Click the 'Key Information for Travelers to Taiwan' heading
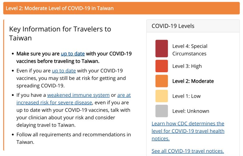The height and width of the screenshot is (156, 243). [60, 33]
